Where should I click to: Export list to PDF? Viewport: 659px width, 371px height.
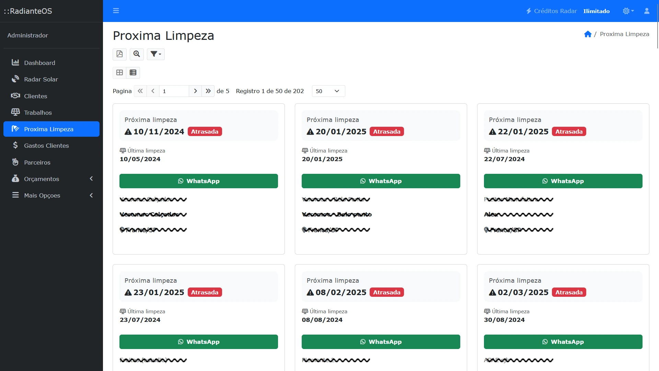pyautogui.click(x=119, y=54)
